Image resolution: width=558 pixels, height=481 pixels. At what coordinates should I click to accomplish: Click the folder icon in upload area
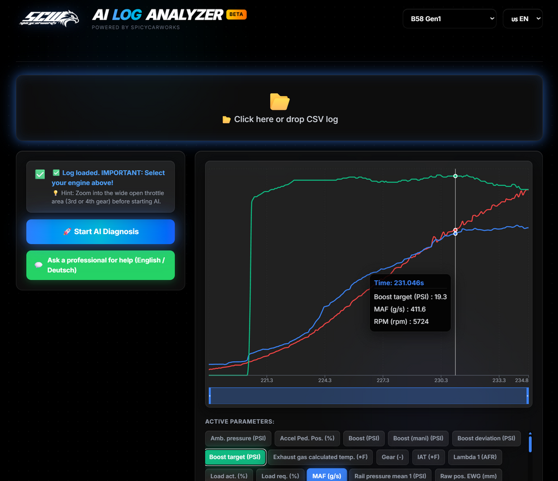pyautogui.click(x=280, y=101)
